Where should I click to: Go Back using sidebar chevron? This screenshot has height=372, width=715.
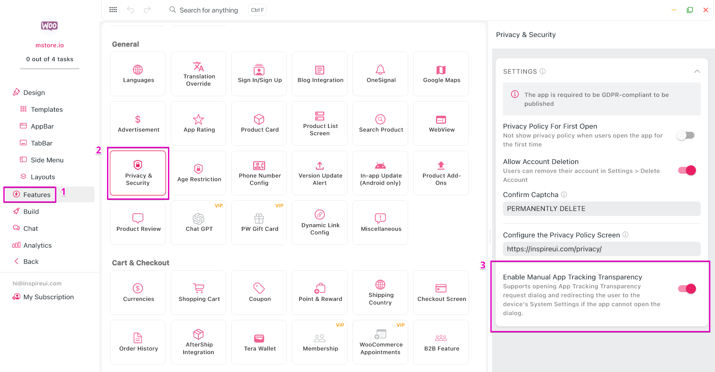click(x=17, y=261)
